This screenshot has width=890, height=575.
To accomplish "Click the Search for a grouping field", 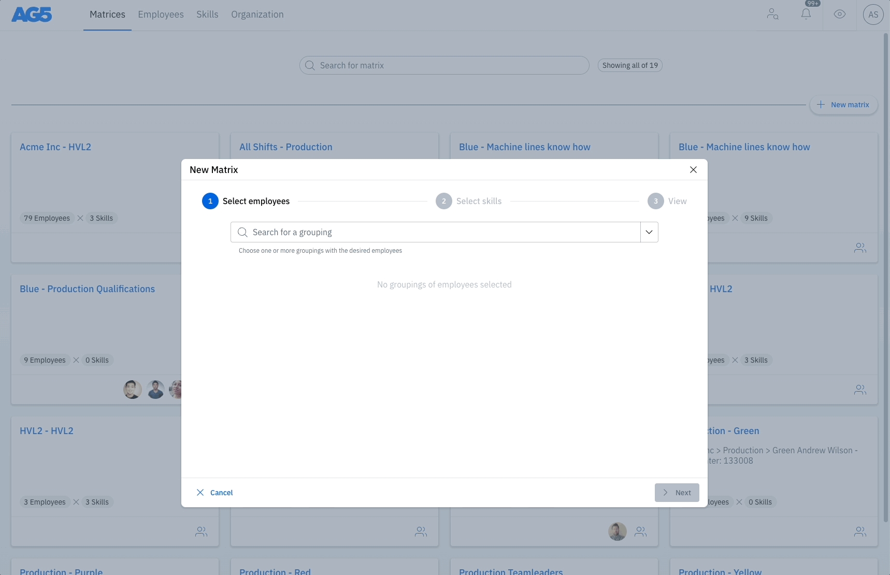I will pos(440,232).
